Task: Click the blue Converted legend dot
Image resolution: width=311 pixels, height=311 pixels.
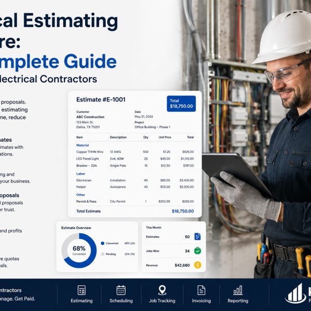Action: 103,243
